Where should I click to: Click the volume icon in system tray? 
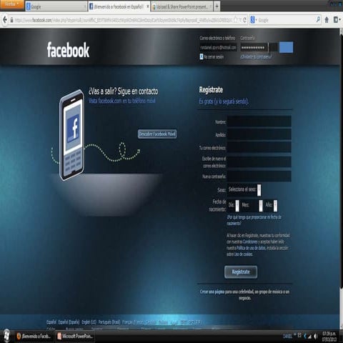click(315, 336)
